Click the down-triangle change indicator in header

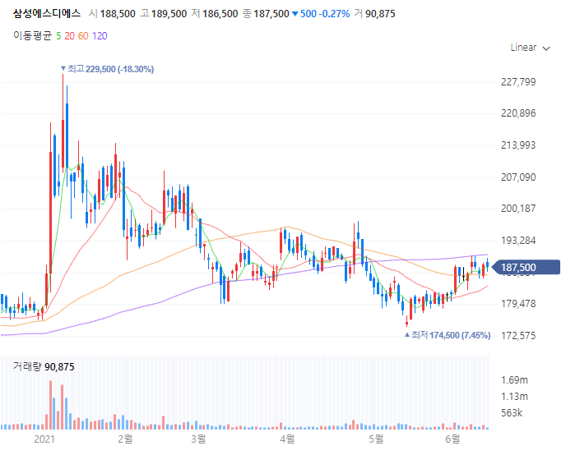click(x=295, y=14)
